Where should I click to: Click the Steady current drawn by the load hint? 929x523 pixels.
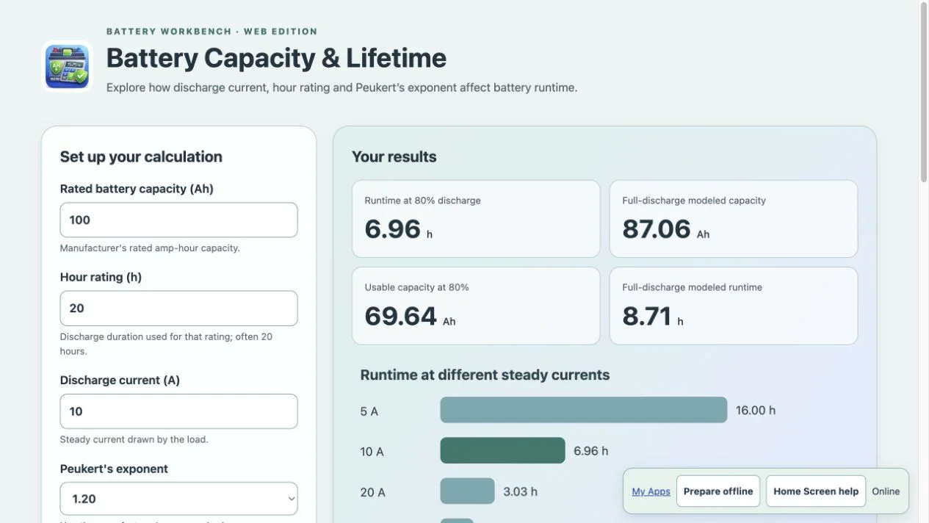tap(134, 440)
